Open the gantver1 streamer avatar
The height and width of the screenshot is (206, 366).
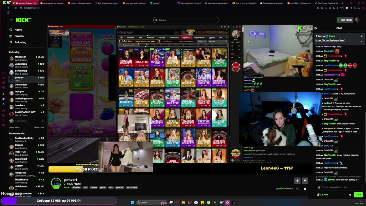click(56, 183)
